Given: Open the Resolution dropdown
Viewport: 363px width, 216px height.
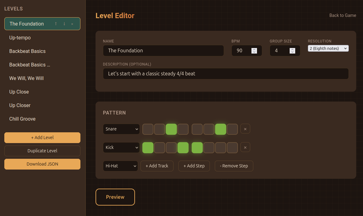Looking at the screenshot, I should tap(328, 48).
